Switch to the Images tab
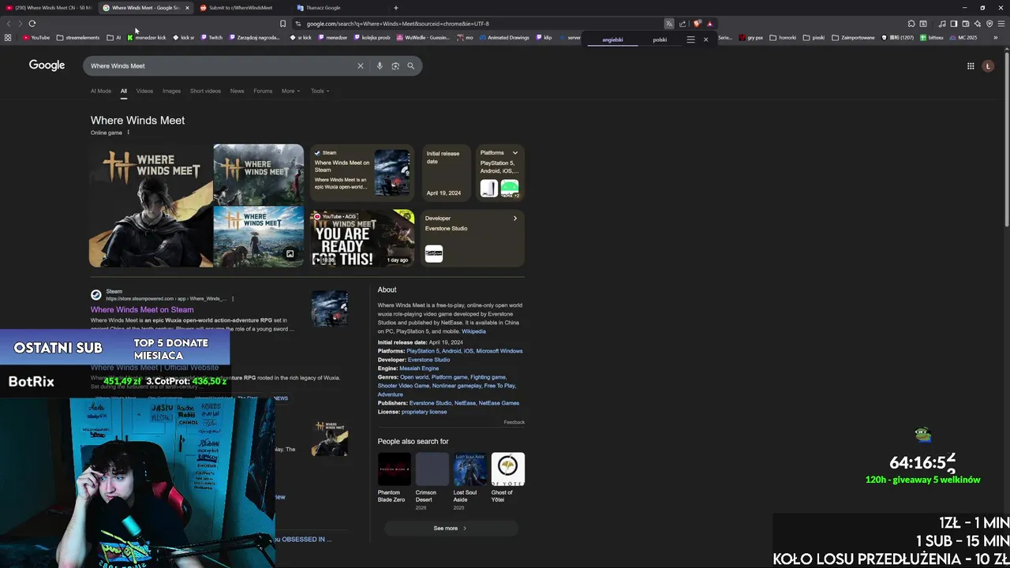 point(171,91)
